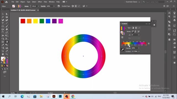The width and height of the screenshot is (177, 99).
Task: Open the Essentials Classic workspace switcher
Action: [x=133, y=2]
